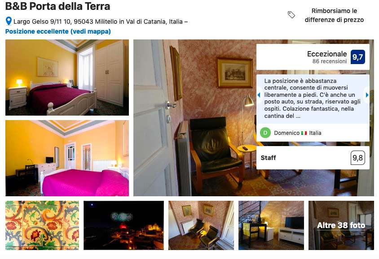Viewport: 379px width, 259px height.
Task: Click Rimborsiamo le differenze di prezzo
Action: tap(334, 15)
